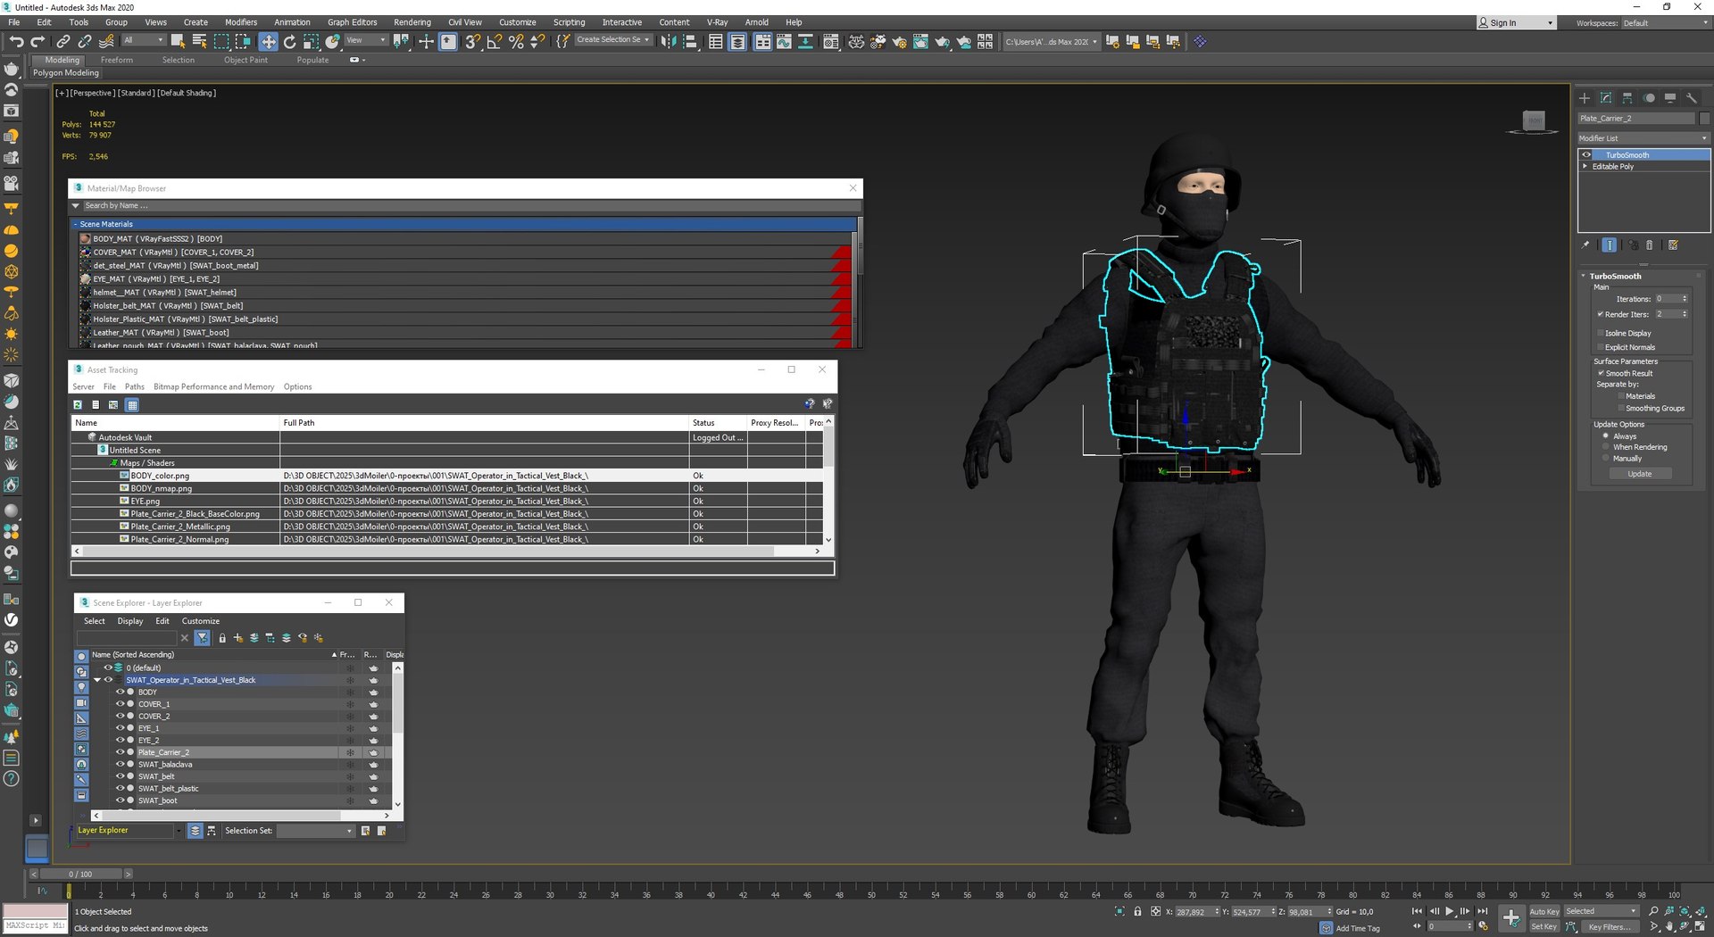The image size is (1714, 937).
Task: Open the Create Selection Set dropdown
Action: [x=612, y=40]
